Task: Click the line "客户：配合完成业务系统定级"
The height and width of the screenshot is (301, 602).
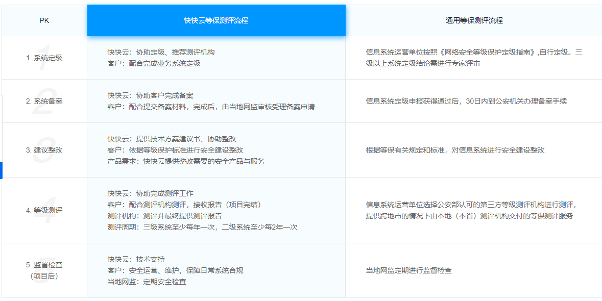Action: pos(154,63)
